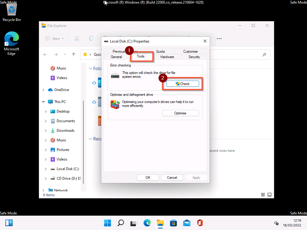
Task: Open the Quota tab in Properties dialog
Action: 161,51
